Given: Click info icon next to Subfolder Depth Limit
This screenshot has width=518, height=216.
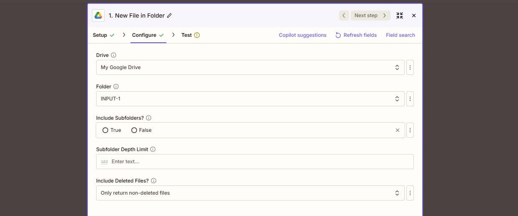Looking at the screenshot, I should tap(153, 149).
